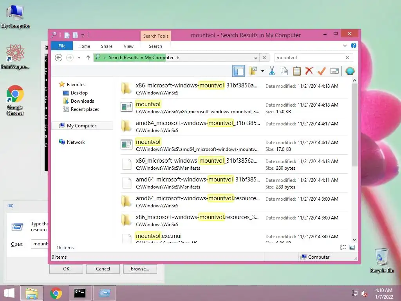Click the navigation pane layout toolbar icon

238,71
